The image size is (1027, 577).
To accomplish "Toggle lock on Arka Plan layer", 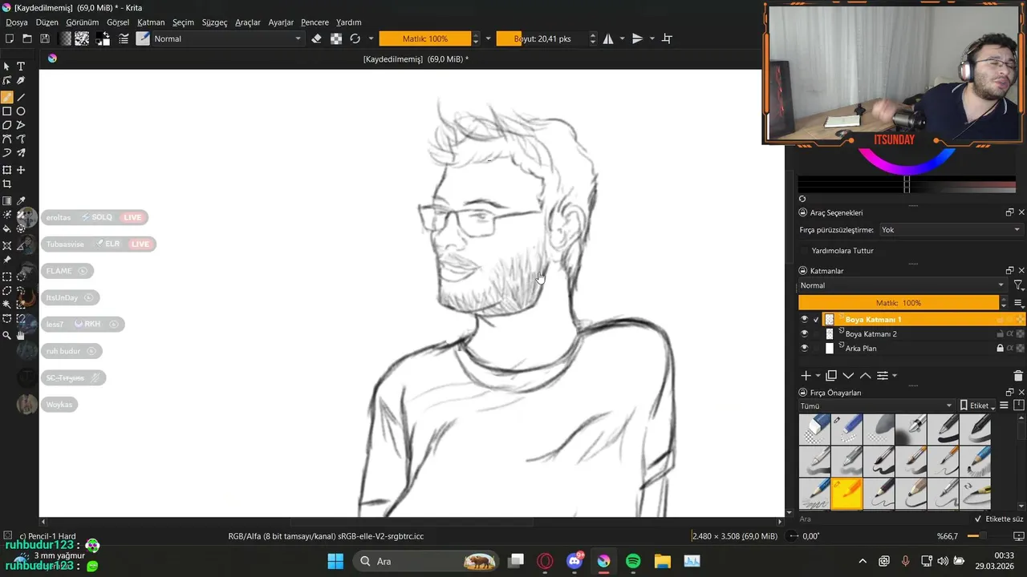I will coord(1000,349).
